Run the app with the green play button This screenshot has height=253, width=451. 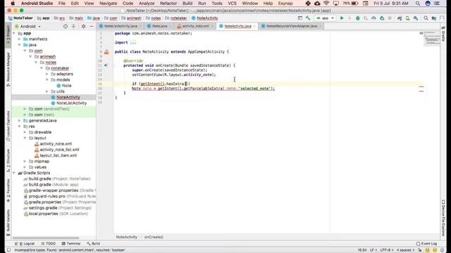(342, 18)
